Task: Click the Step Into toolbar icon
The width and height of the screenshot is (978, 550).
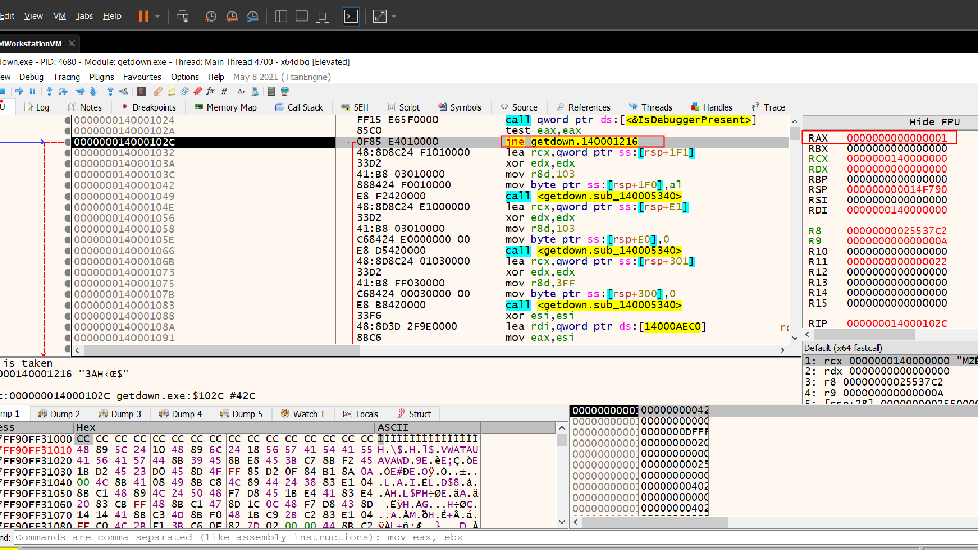Action: coord(49,91)
